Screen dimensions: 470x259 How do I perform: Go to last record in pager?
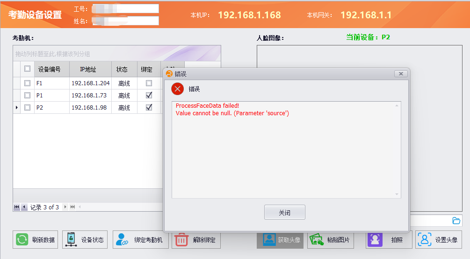pyautogui.click(x=72, y=207)
